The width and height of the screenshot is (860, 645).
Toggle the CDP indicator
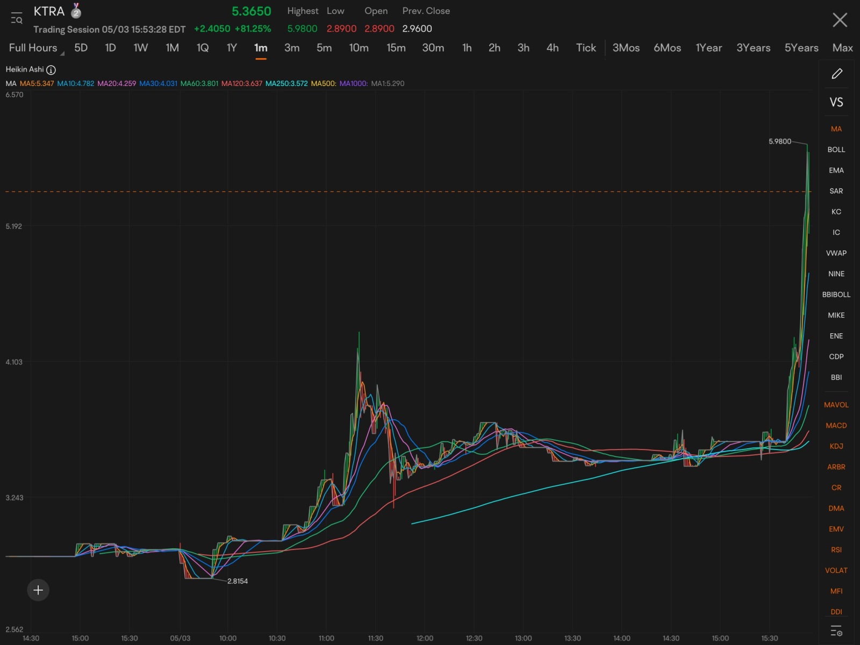[x=836, y=356]
